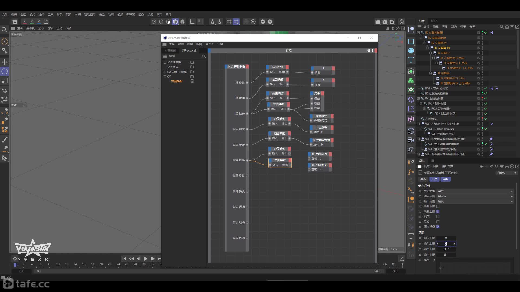This screenshot has width=520, height=292.
Task: Select the Move tool in left toolbar
Action: pyautogui.click(x=5, y=62)
